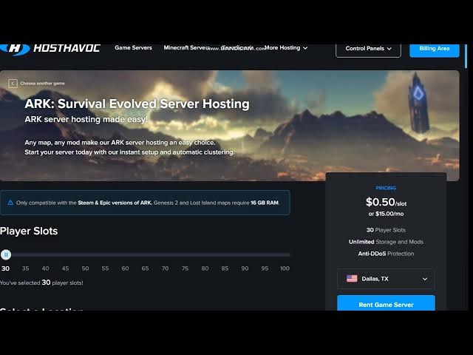The height and width of the screenshot is (355, 473).
Task: Click the Rent Game Server button
Action: (x=386, y=303)
